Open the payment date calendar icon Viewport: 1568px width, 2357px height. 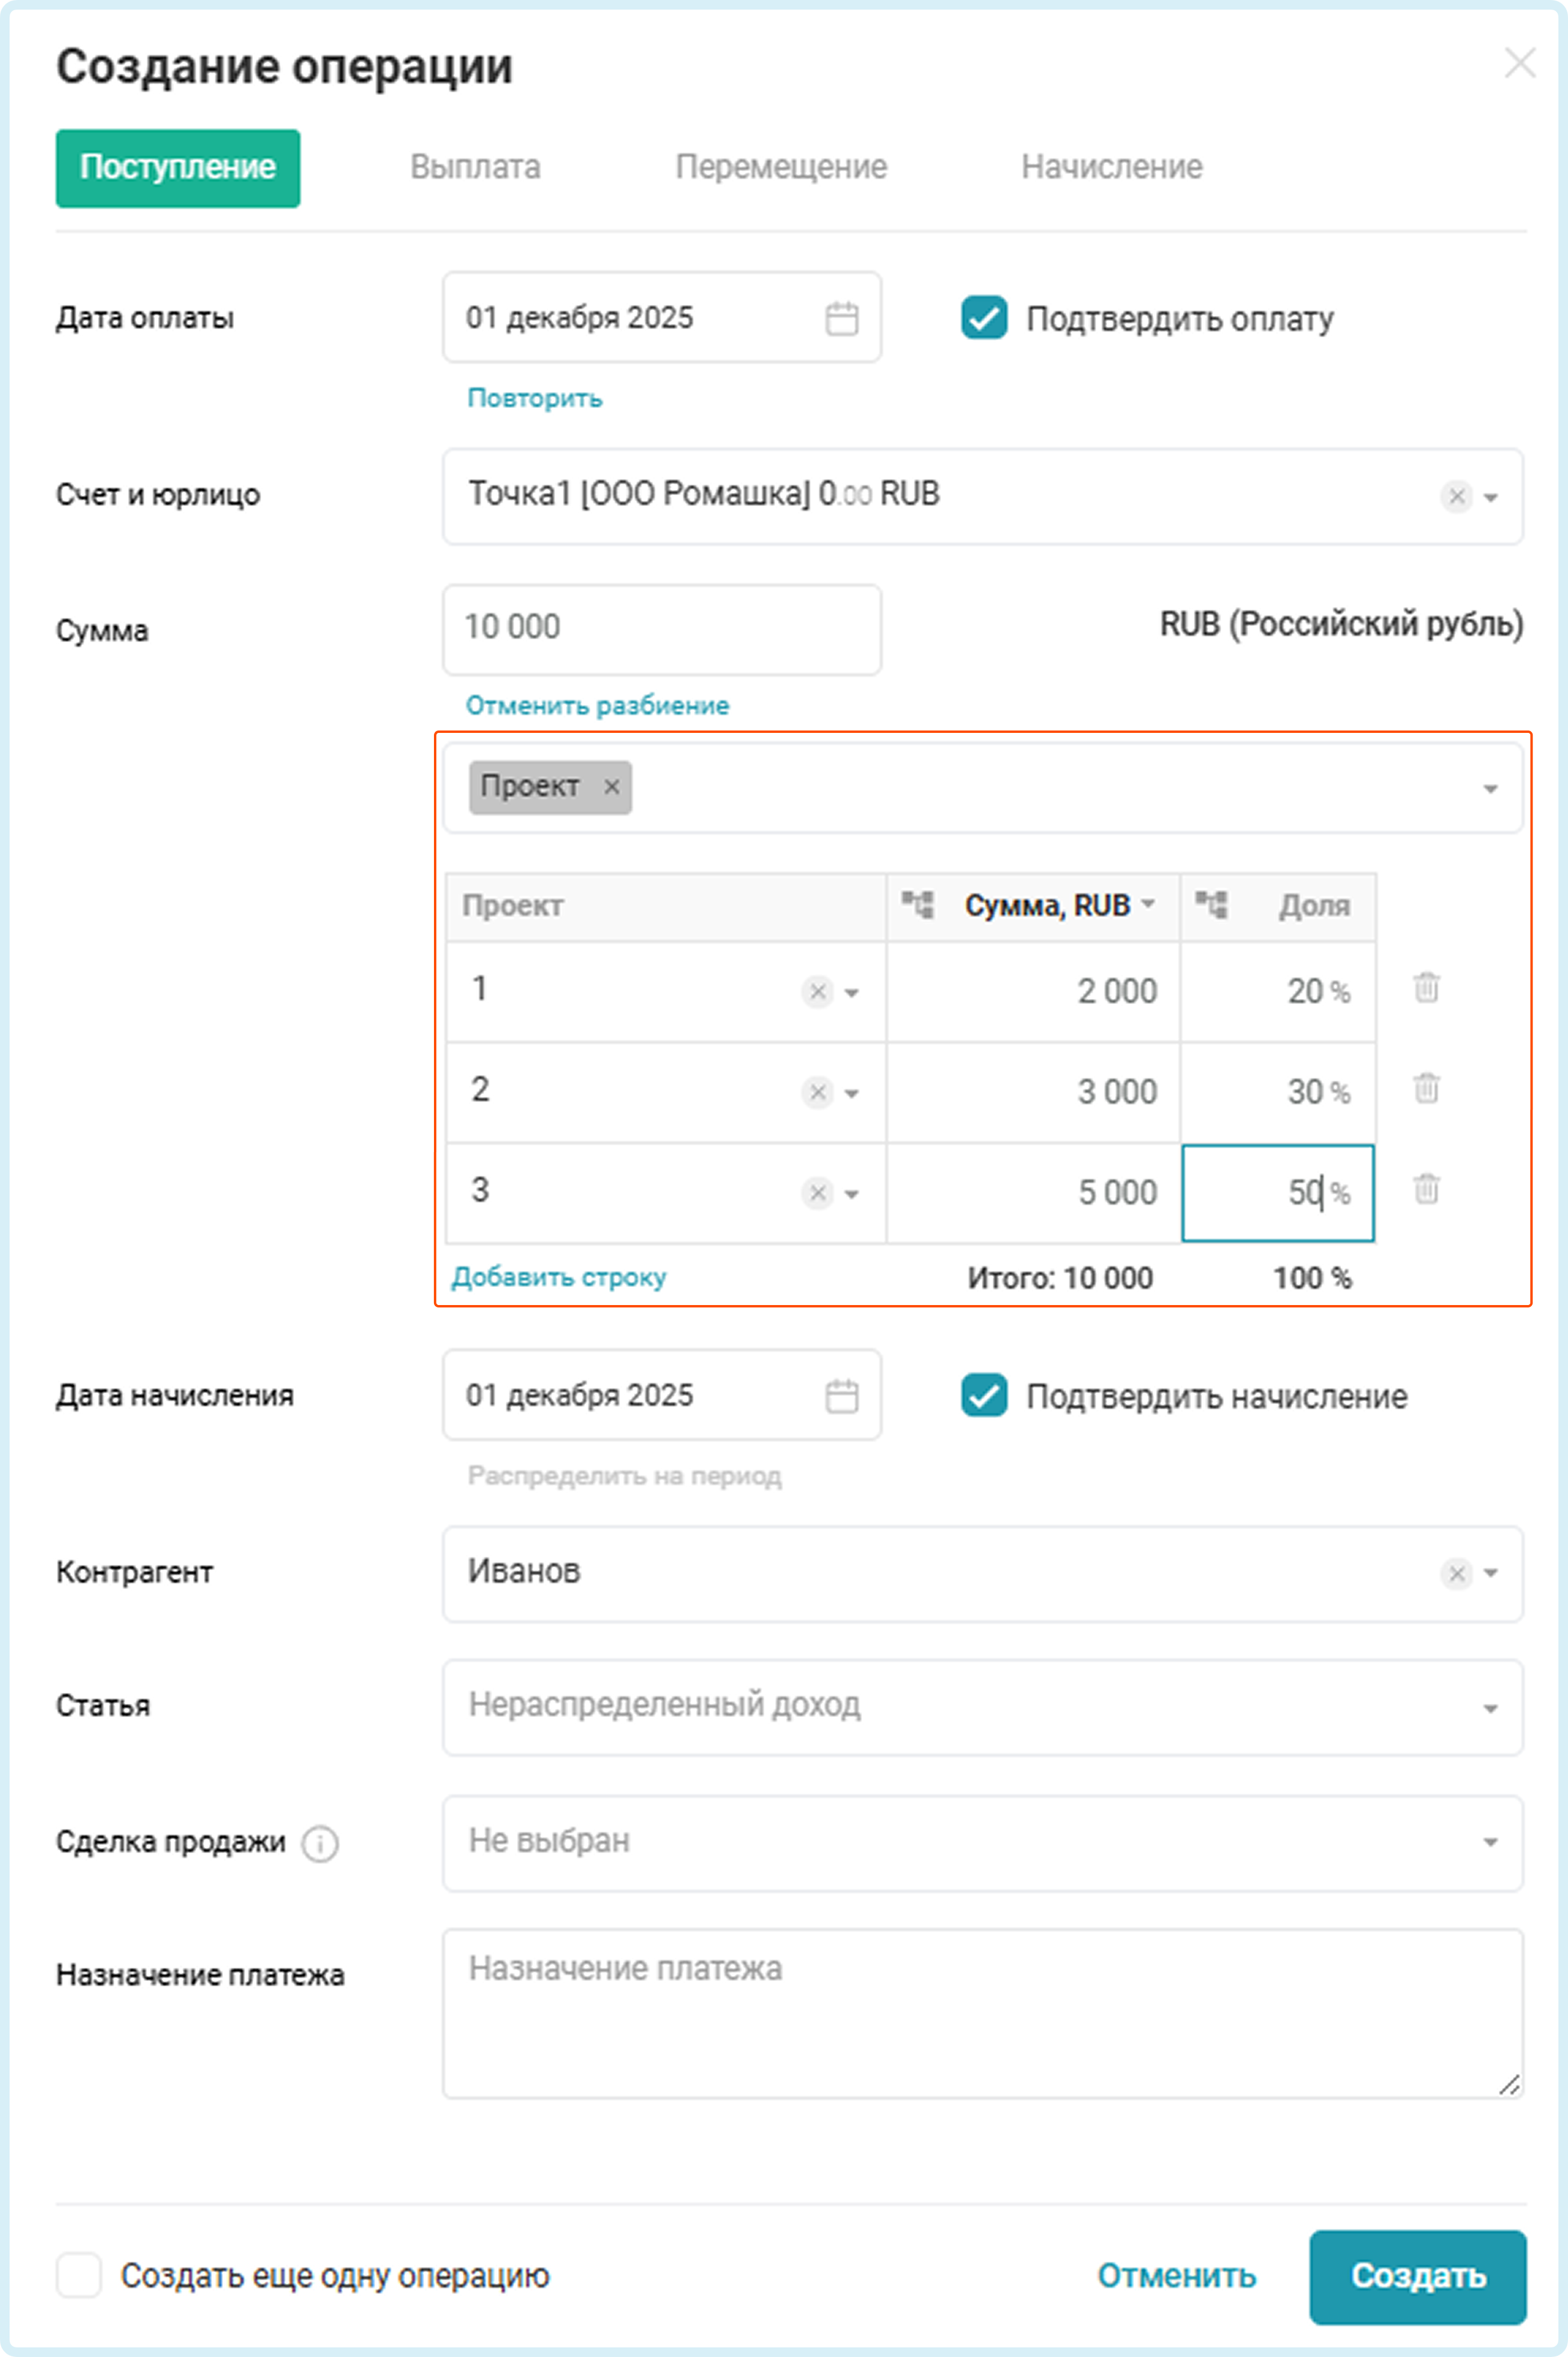point(841,319)
